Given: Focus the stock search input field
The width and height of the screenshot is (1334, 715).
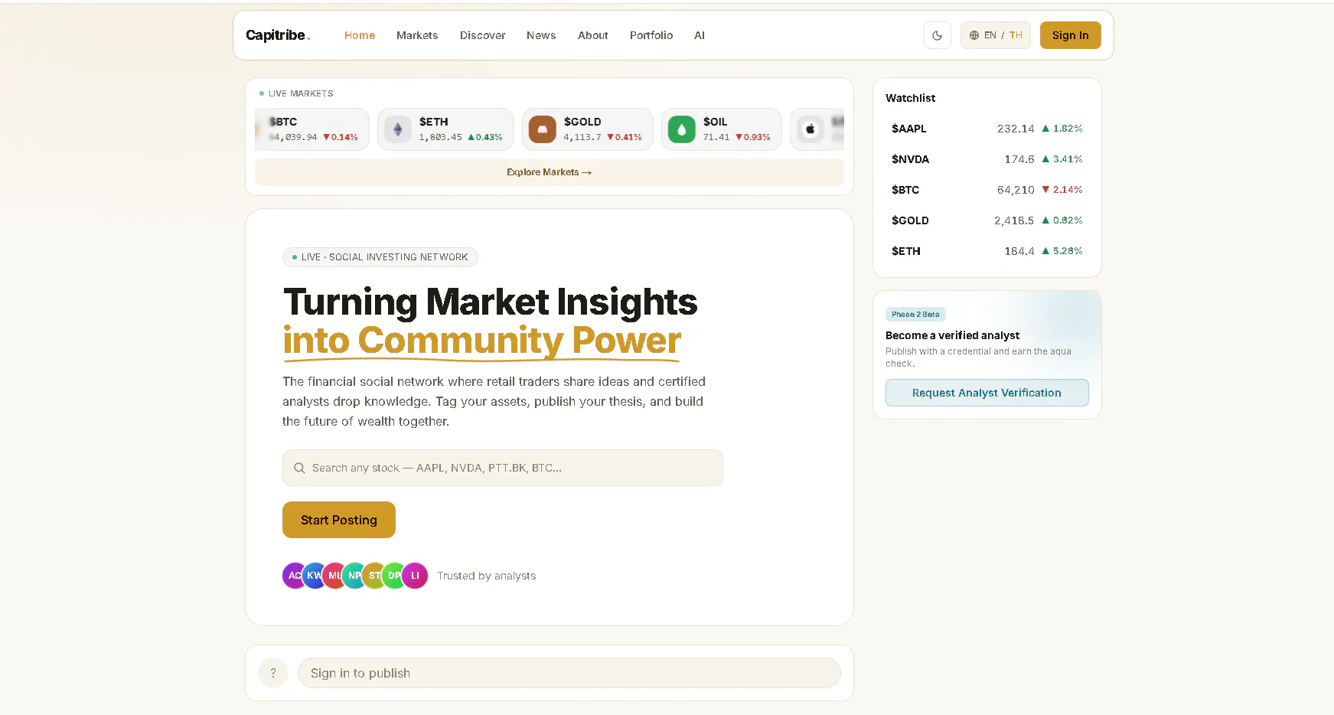Looking at the screenshot, I should 502,468.
